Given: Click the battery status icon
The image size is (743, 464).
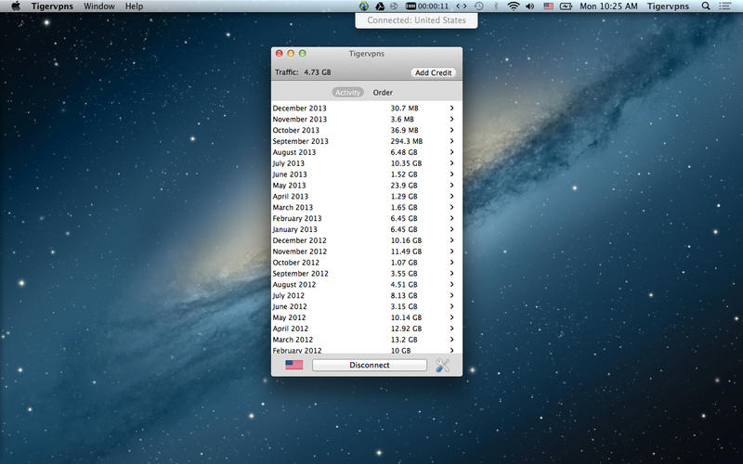Looking at the screenshot, I should [566, 6].
